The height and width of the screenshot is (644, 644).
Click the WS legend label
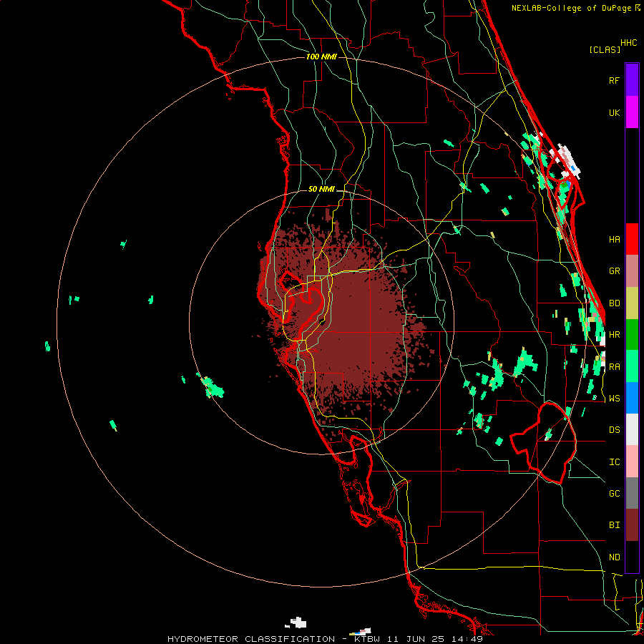(x=614, y=398)
